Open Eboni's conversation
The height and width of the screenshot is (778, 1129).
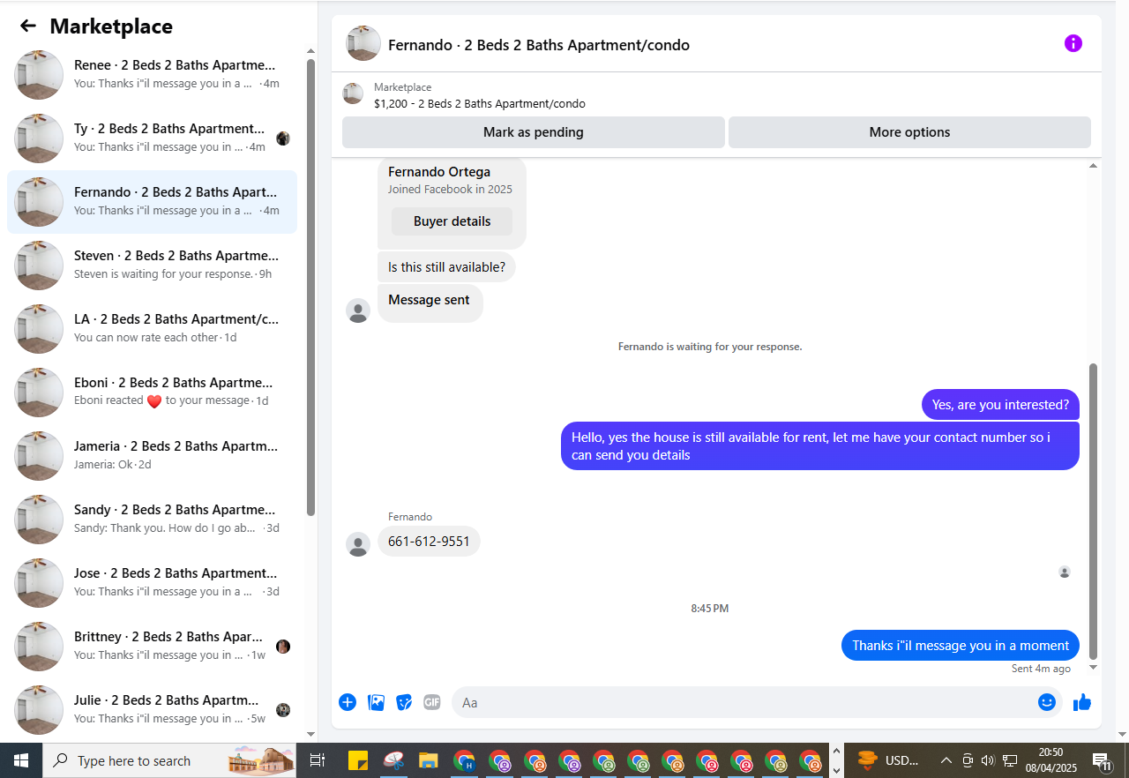tap(152, 393)
